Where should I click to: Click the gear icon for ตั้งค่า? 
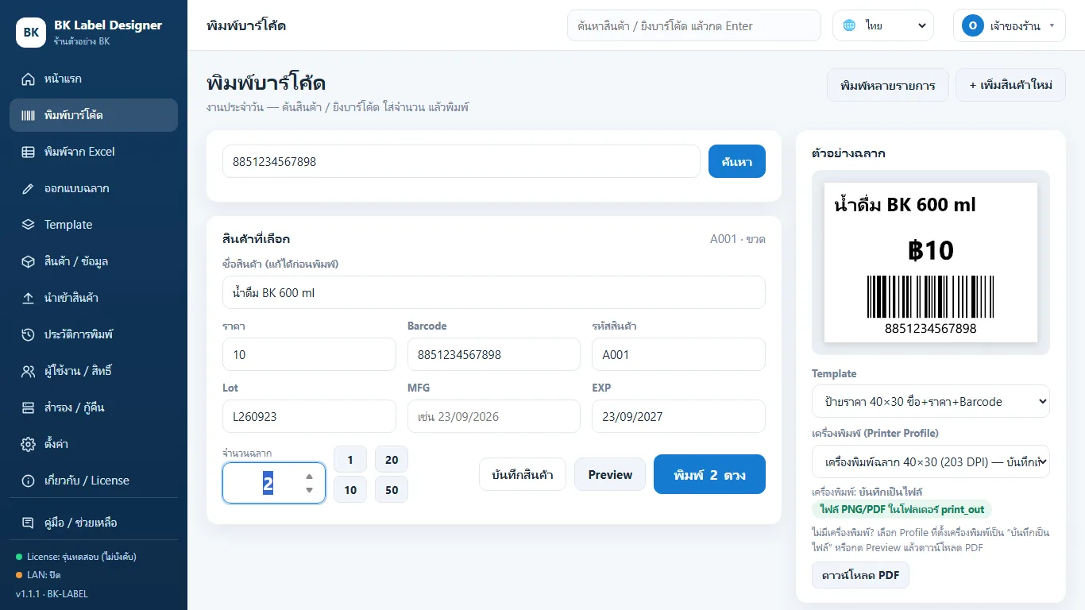[x=29, y=444]
